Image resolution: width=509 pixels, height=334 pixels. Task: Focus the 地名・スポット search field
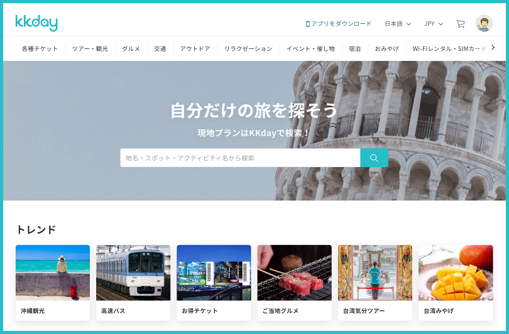(x=240, y=158)
